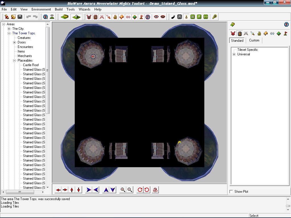291x218 pixels.
Task: Select gold coins merchant palette icon
Action: (x=259, y=33)
